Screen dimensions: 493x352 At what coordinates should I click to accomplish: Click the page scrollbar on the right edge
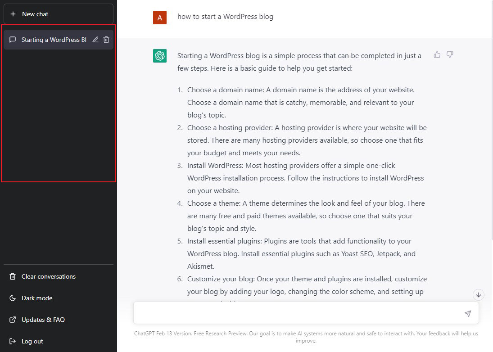(x=492, y=119)
